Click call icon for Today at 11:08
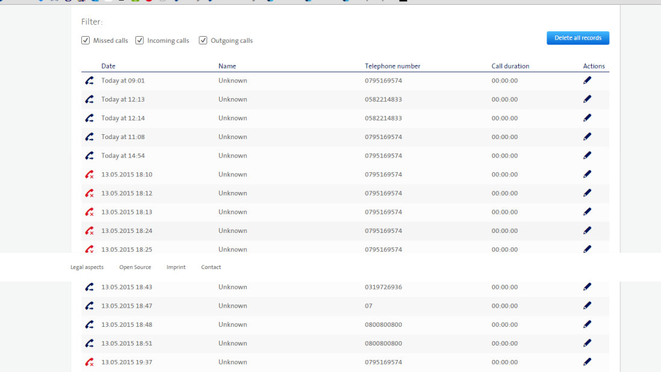661x372 pixels. (x=89, y=137)
